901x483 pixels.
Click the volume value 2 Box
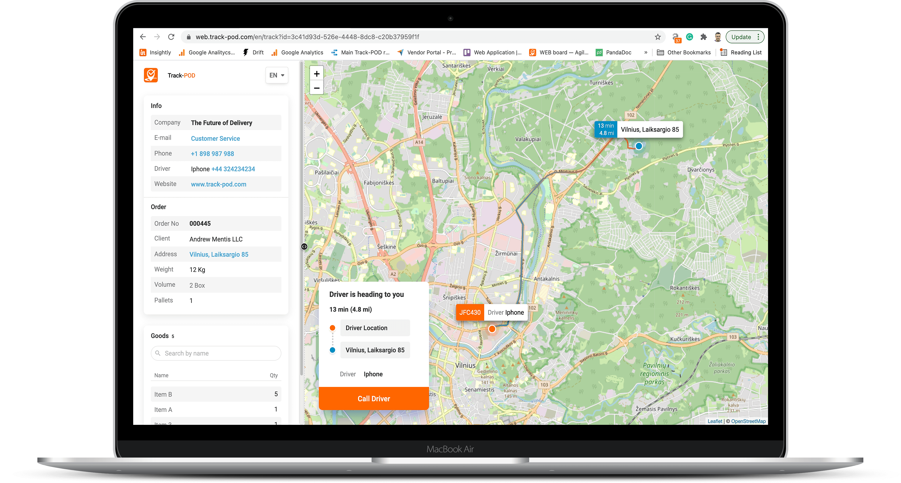point(197,285)
